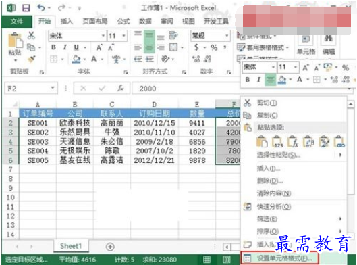
Task: Click the Copy icon in clipboard group
Action: click(x=31, y=47)
